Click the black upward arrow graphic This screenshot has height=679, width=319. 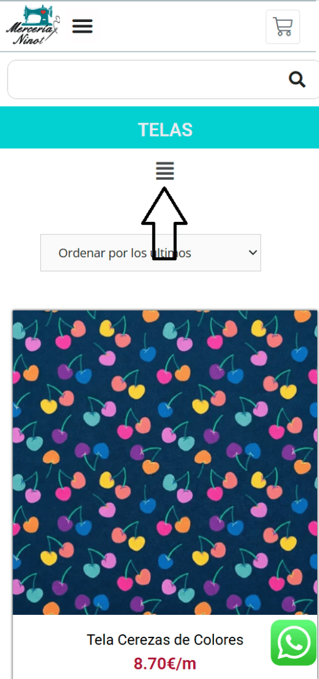(x=164, y=223)
